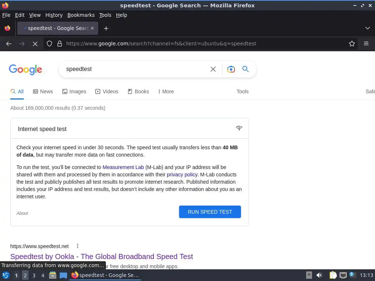Switch to virtual desktop 4
This screenshot has width=375, height=281.
(43, 276)
